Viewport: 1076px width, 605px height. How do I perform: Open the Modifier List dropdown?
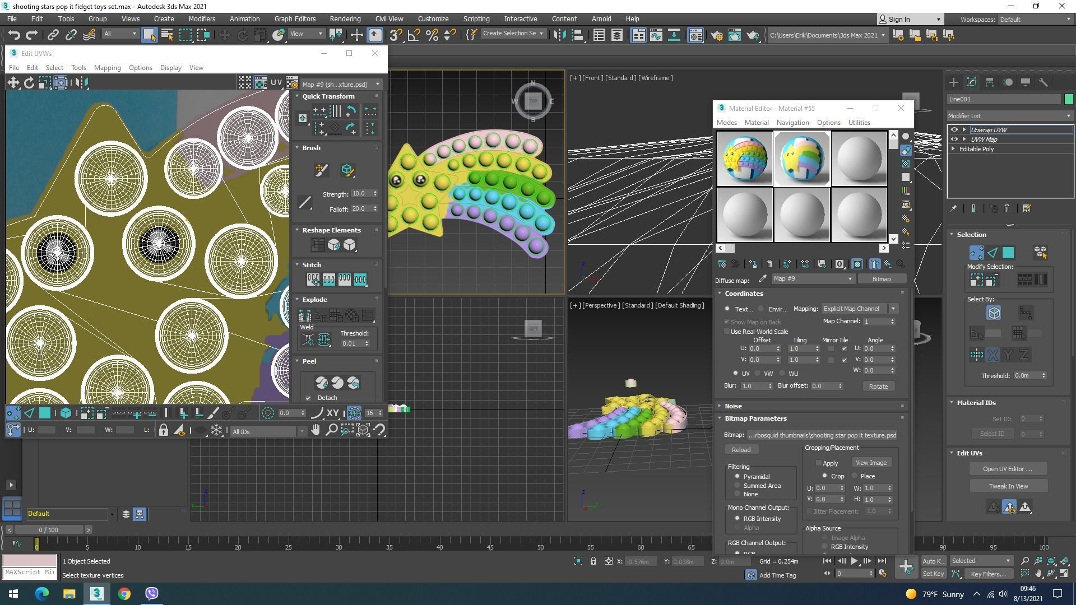click(1009, 116)
